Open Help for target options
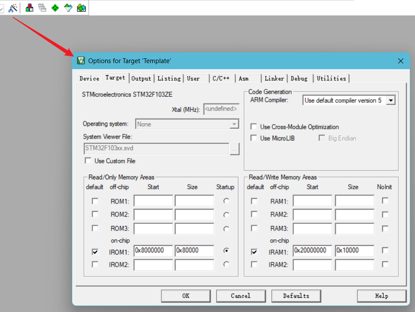Image resolution: width=415 pixels, height=312 pixels. (382, 296)
